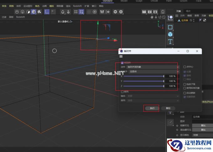This screenshot has height=152, width=213.
Task: Open the Redshift main menu
Action: click(77, 6)
